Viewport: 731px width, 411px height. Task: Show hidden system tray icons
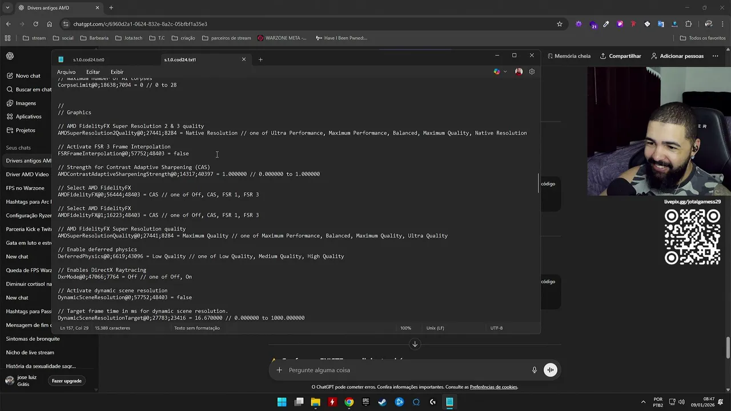643,402
